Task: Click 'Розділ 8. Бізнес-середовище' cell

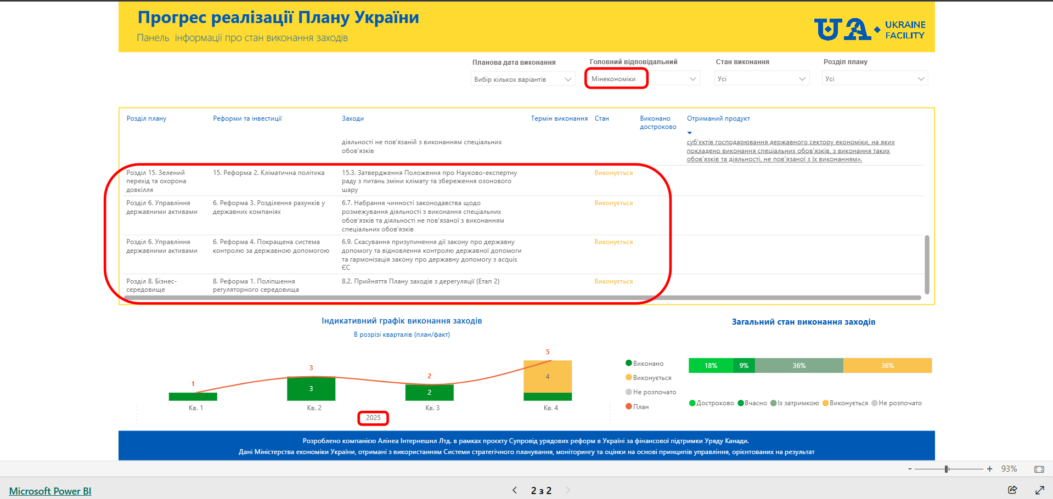Action: (151, 285)
